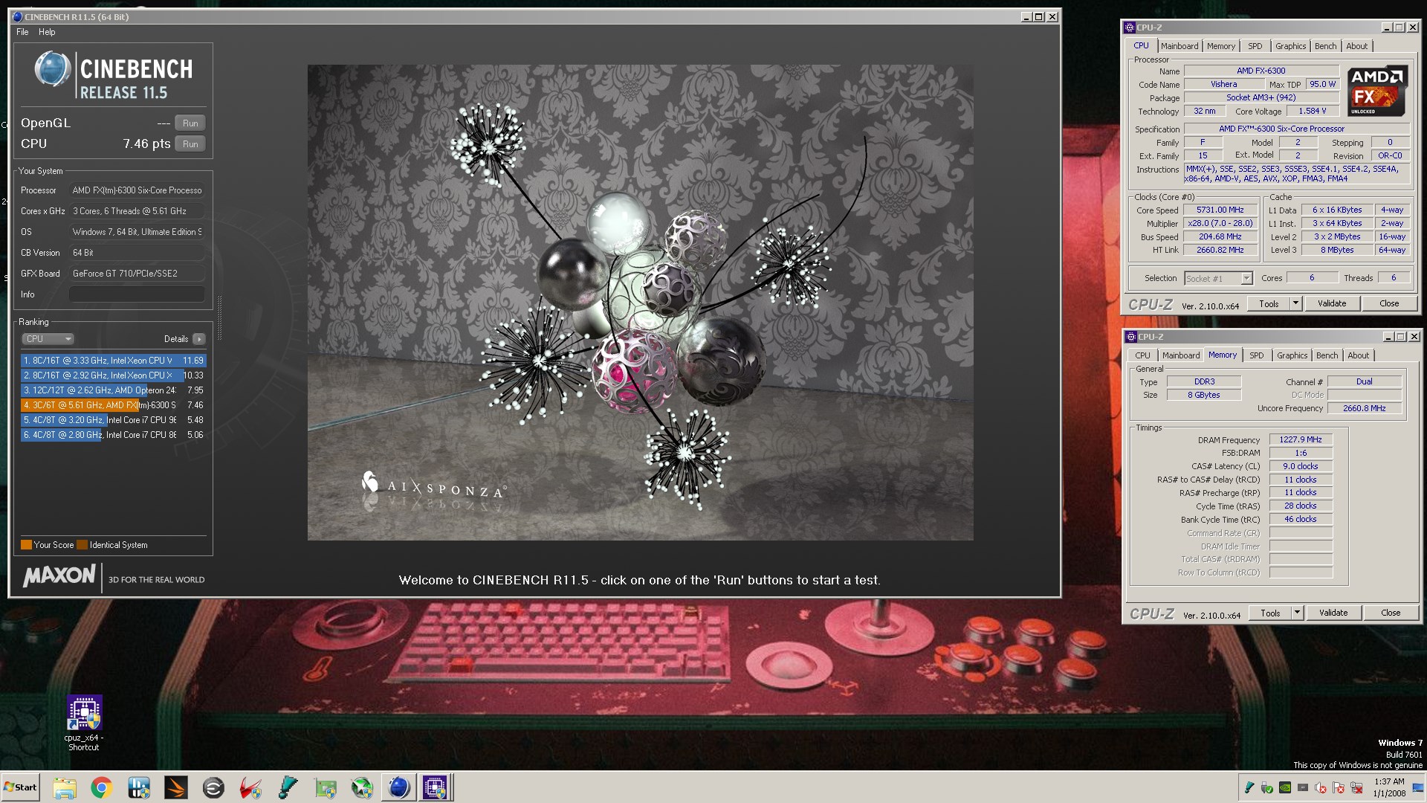Switch to the CPU-Z taskbar button
The width and height of the screenshot is (1427, 803).
pyautogui.click(x=436, y=787)
